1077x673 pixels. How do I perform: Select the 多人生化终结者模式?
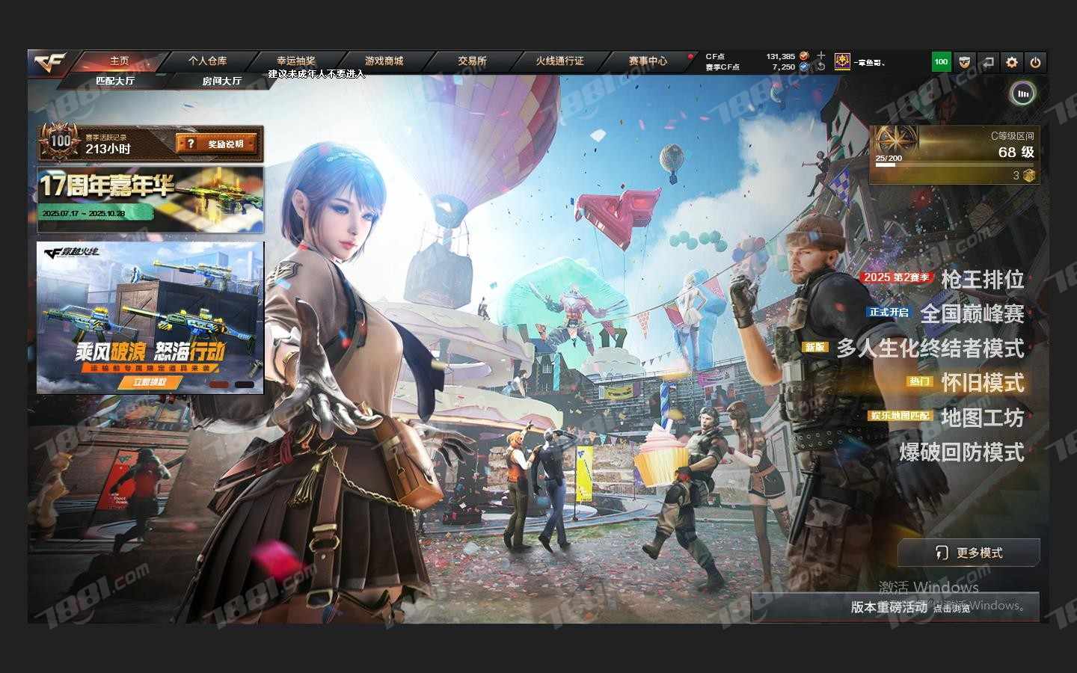point(930,348)
